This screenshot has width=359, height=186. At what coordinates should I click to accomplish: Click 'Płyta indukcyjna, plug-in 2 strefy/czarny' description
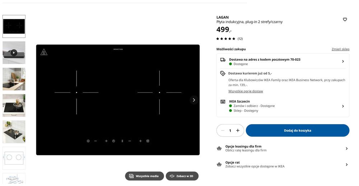click(x=250, y=22)
